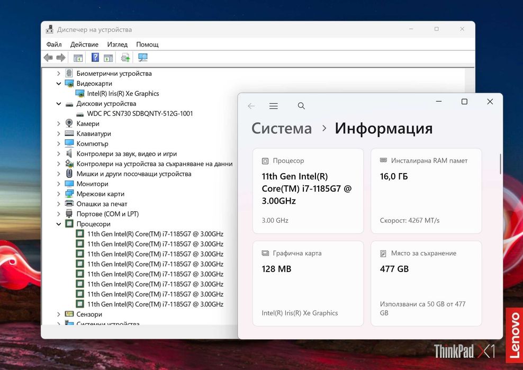The image size is (523, 370).
Task: Click the storage controllers icon
Action: click(69, 163)
